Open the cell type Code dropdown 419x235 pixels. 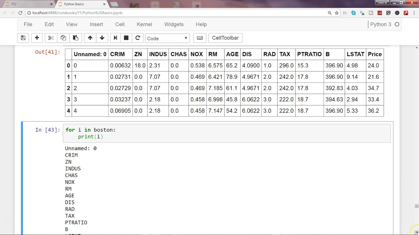[167, 38]
